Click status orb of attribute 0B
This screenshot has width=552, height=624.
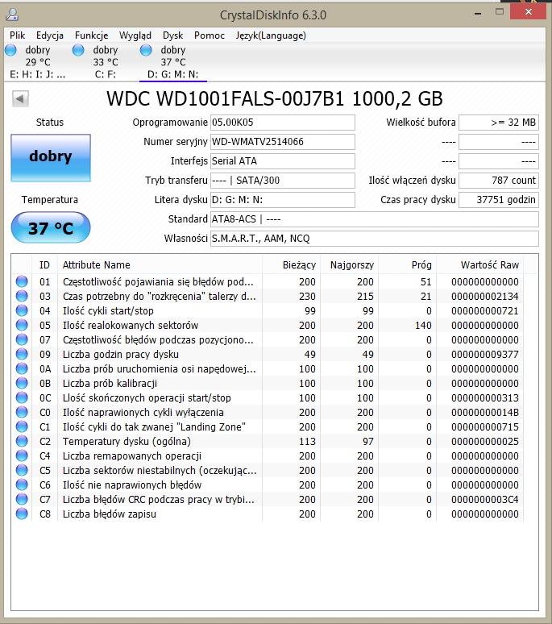pos(22,383)
